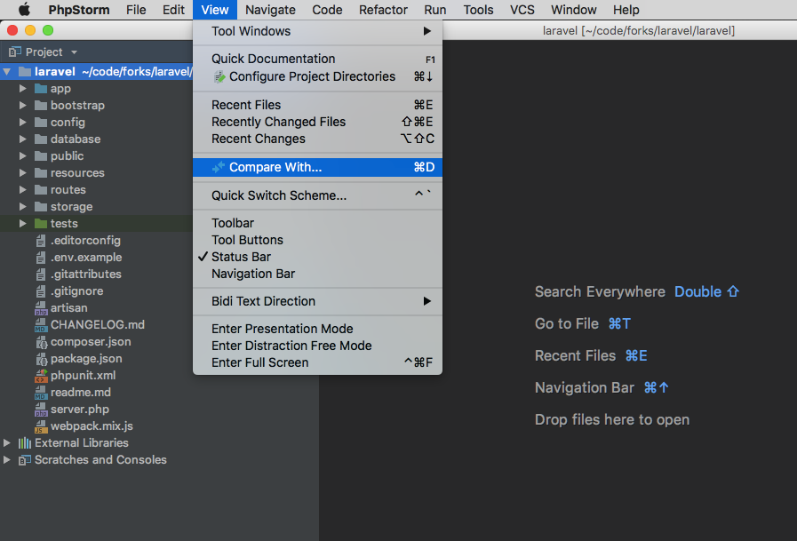This screenshot has height=541, width=797.
Task: Click the public folder icon
Action: 41,156
